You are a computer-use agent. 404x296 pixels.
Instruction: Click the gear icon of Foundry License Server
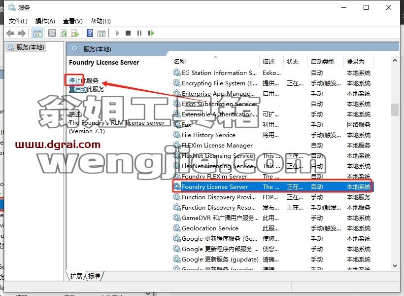[177, 186]
